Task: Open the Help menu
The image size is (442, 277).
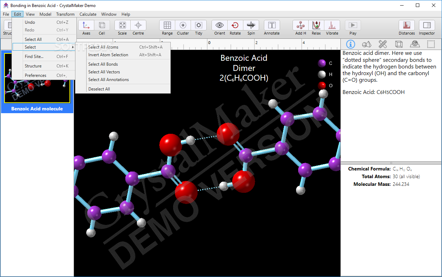Action: tap(126, 14)
